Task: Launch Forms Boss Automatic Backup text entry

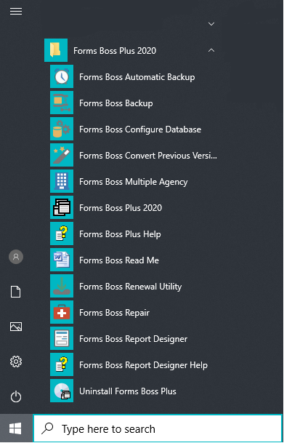Action: [137, 77]
